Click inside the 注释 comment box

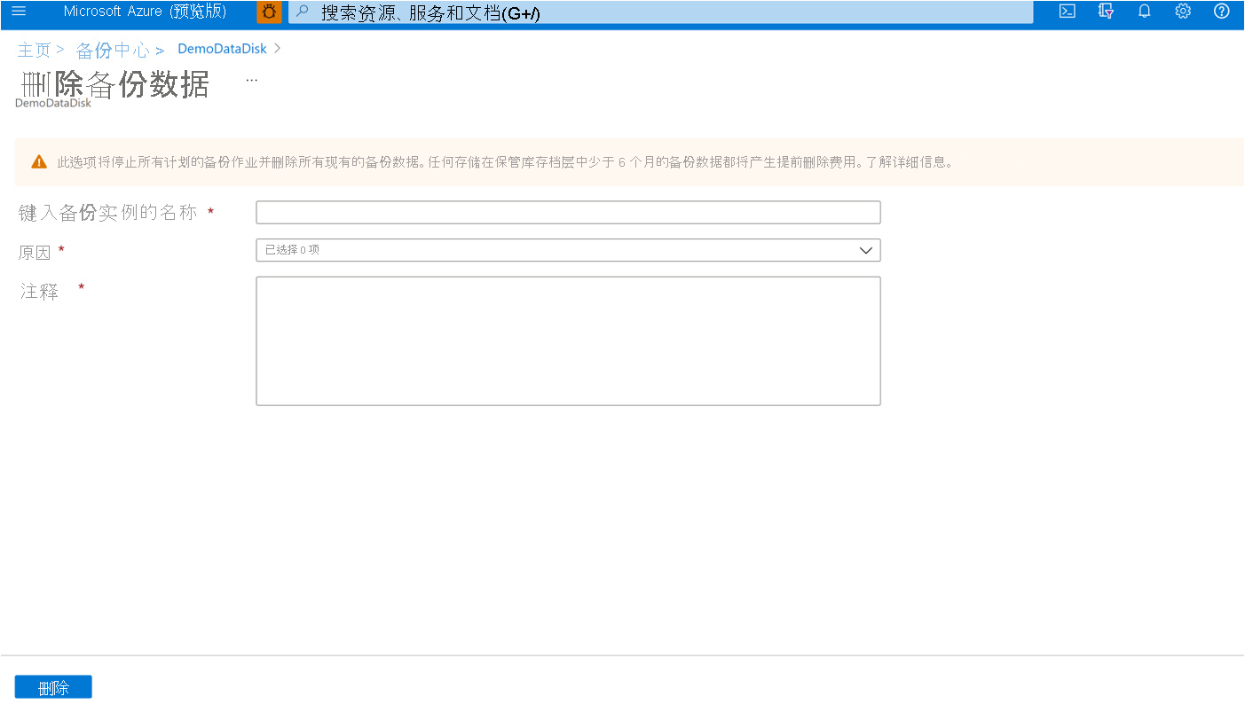coord(568,340)
